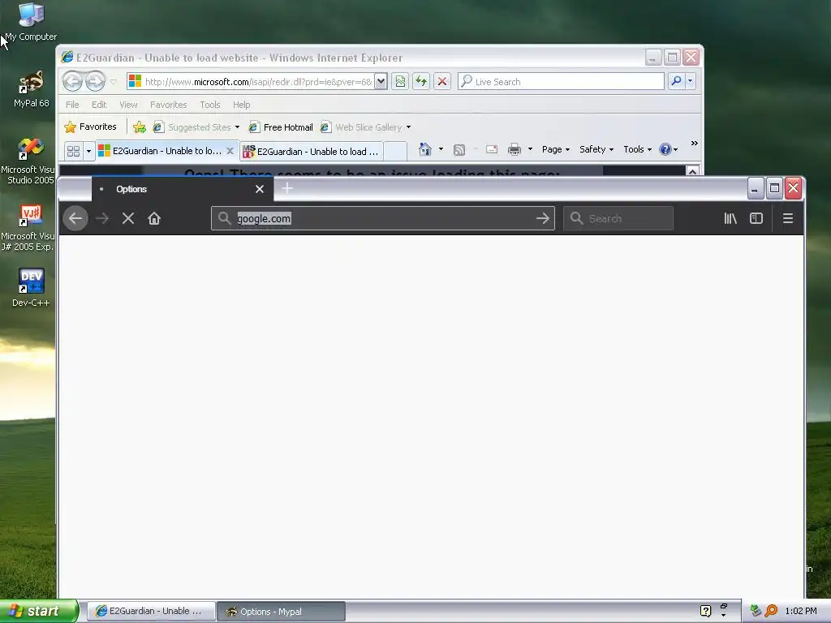
Task: Click the Live Search box
Action: tap(561, 82)
